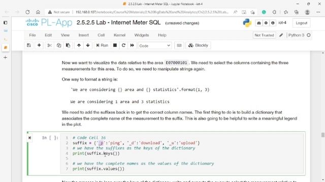Go to the browser home page icon

click(x=38, y=12)
